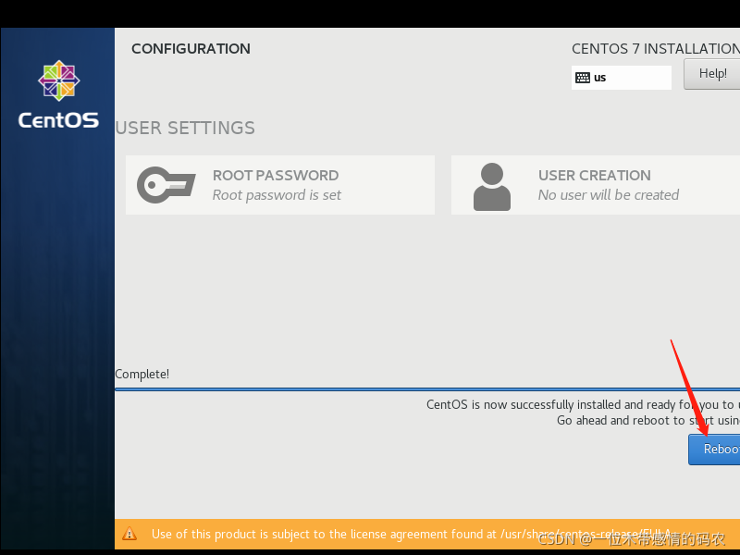Click the CentOS wordmark in sidebar
Viewport: 740px width, 555px height.
point(58,120)
